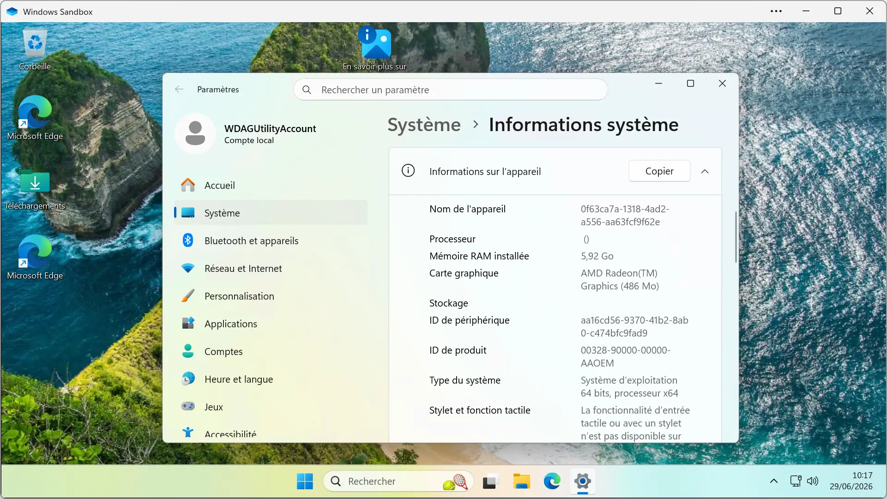Click the device ID value 'aa16cd56-9370-41b2-8ab'
Screen dimensions: 887x499
pos(634,320)
